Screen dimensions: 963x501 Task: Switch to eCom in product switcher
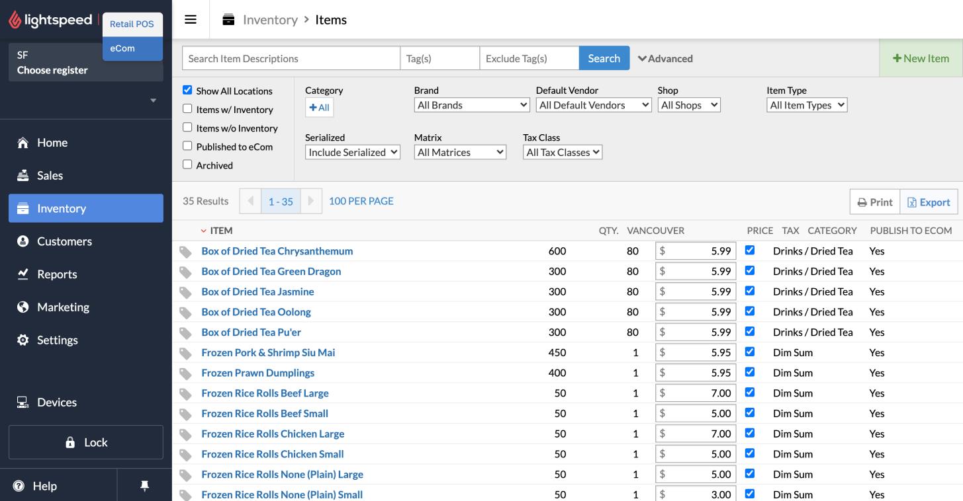[132, 48]
